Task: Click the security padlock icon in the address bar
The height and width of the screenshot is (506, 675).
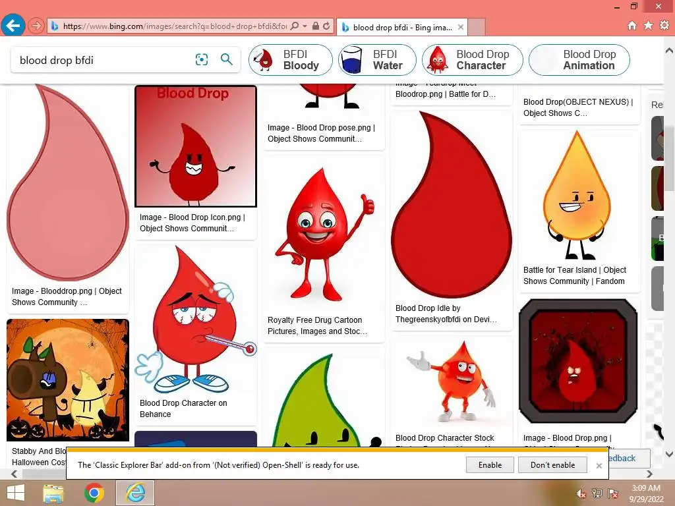Action: [x=316, y=26]
